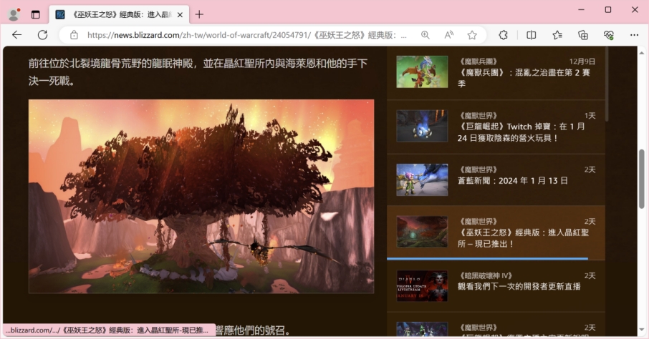Open Browser essentials heart icon
Screen dimensions: 649x339
(x=608, y=35)
